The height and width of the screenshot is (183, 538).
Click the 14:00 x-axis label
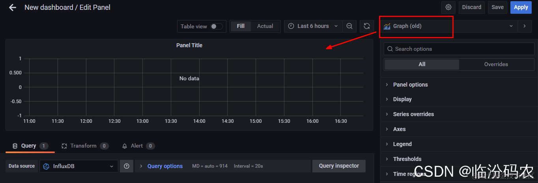(x=199, y=121)
